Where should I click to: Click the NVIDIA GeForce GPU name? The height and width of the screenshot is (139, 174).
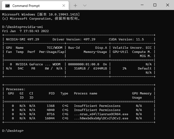click(x=33, y=64)
